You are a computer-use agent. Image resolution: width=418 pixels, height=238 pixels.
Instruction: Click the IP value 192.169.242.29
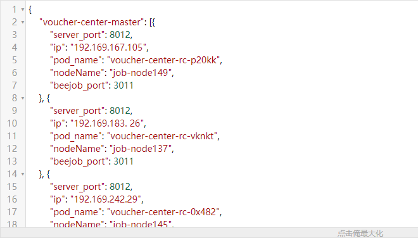coord(106,199)
